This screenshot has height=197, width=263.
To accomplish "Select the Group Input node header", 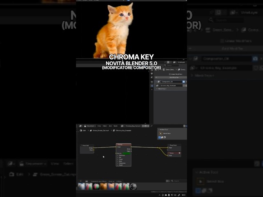I will pos(87,145).
